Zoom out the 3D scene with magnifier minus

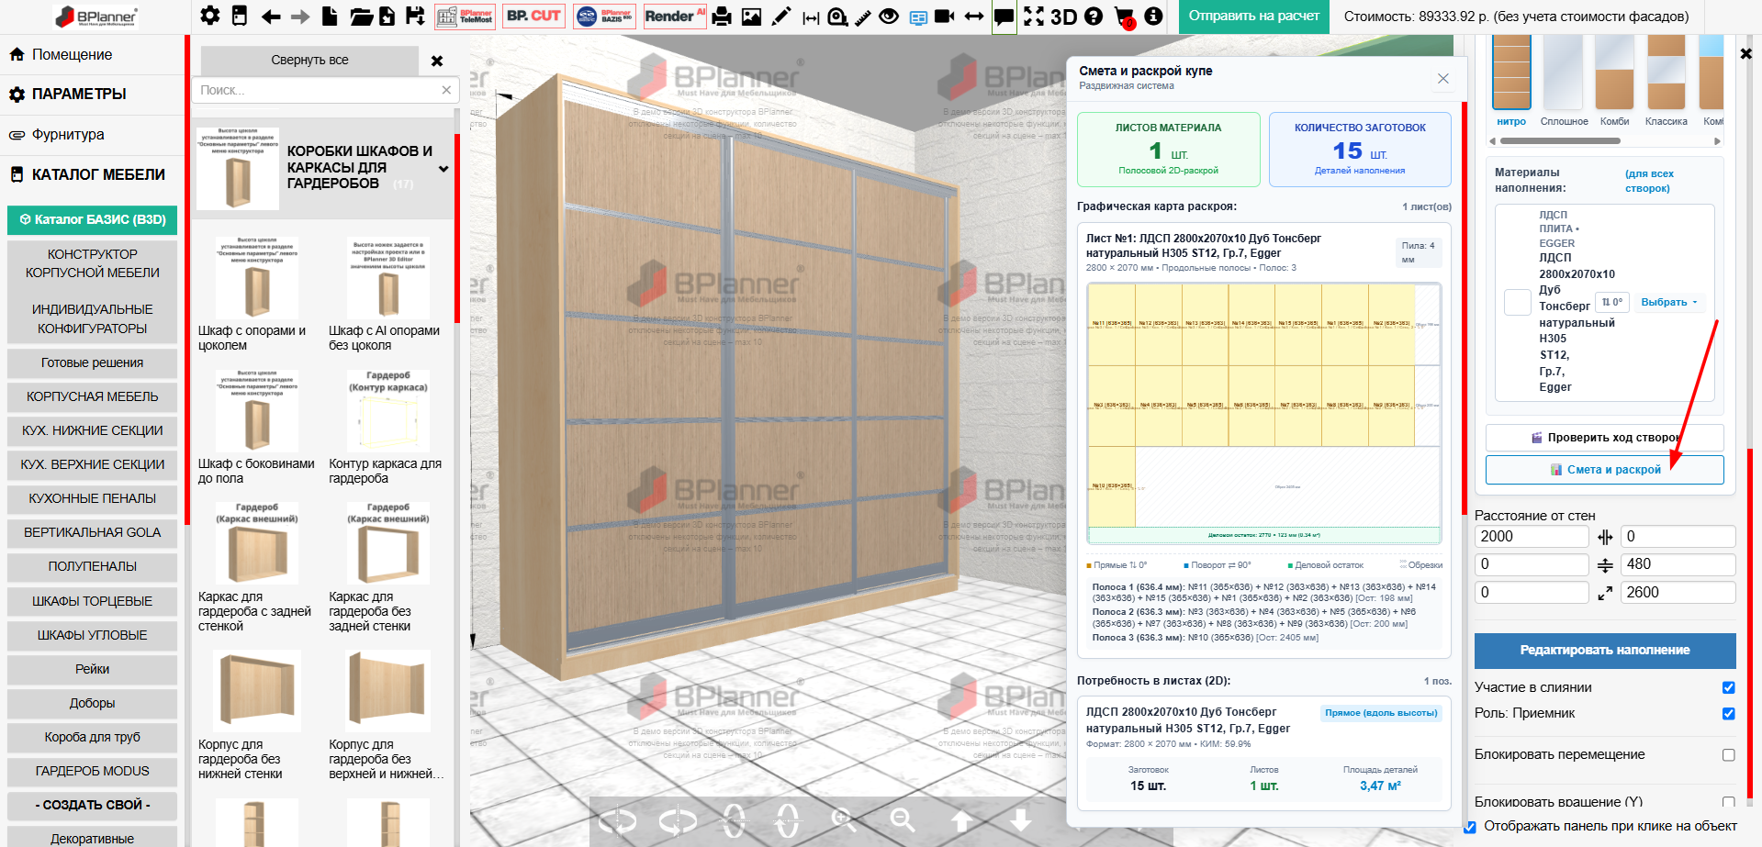click(903, 819)
